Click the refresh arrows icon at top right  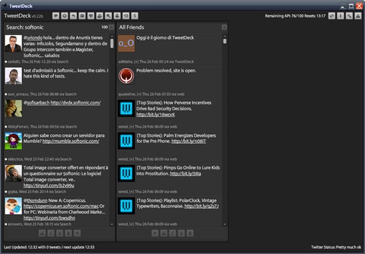[332, 16]
